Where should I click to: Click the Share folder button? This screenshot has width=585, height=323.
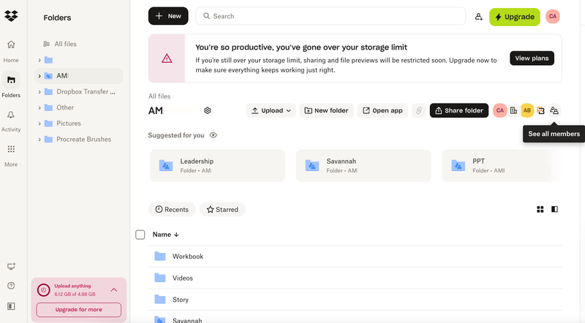[459, 110]
